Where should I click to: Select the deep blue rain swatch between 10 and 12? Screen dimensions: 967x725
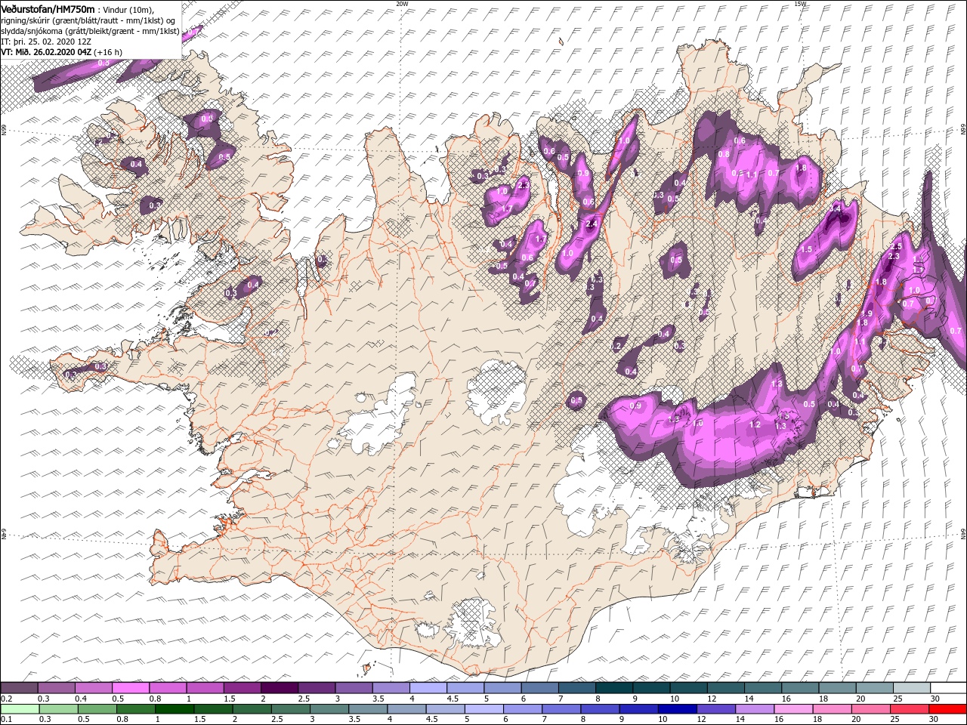[x=677, y=709]
